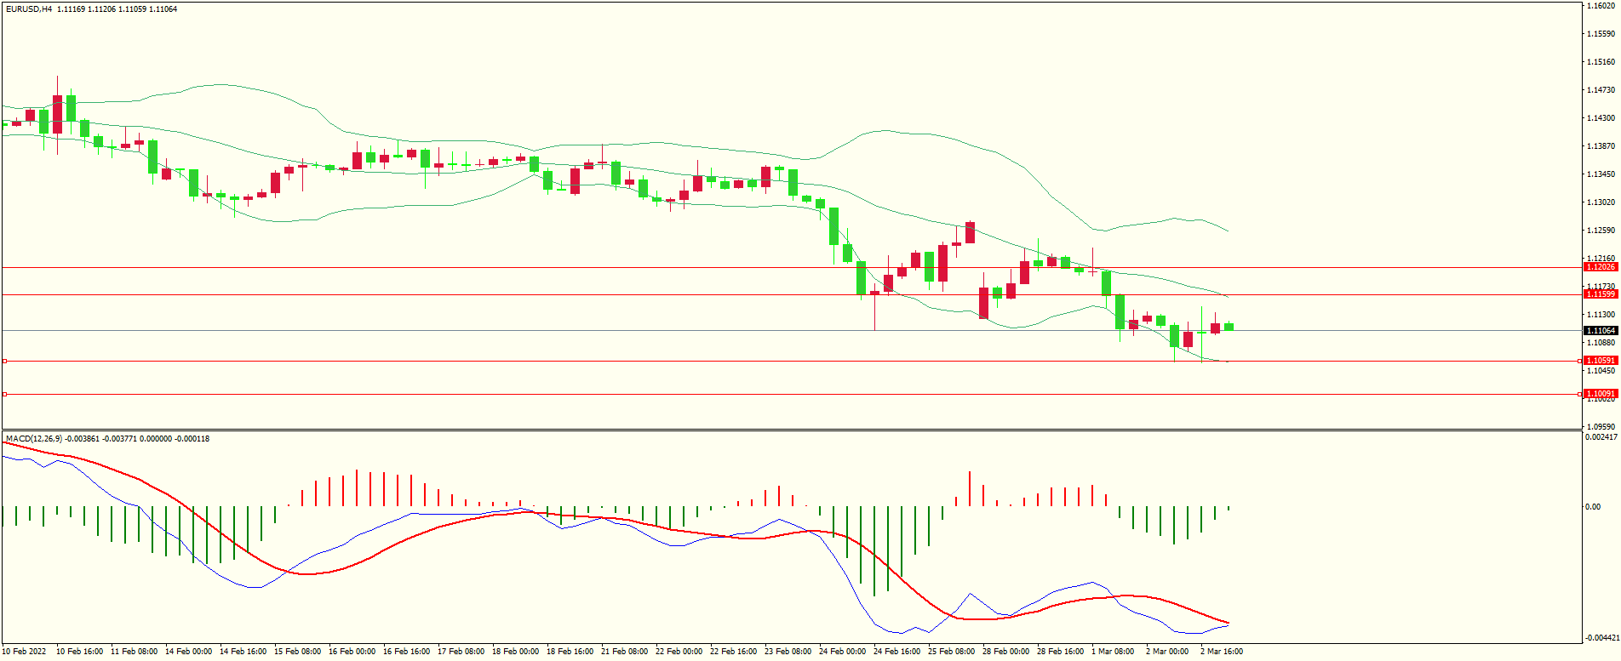This screenshot has width=1621, height=661.
Task: Click the 0.00 MACD scale value
Action: [1593, 507]
